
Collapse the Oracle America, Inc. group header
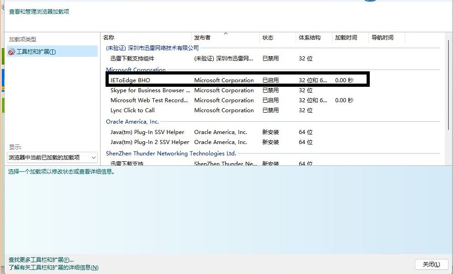(132, 122)
